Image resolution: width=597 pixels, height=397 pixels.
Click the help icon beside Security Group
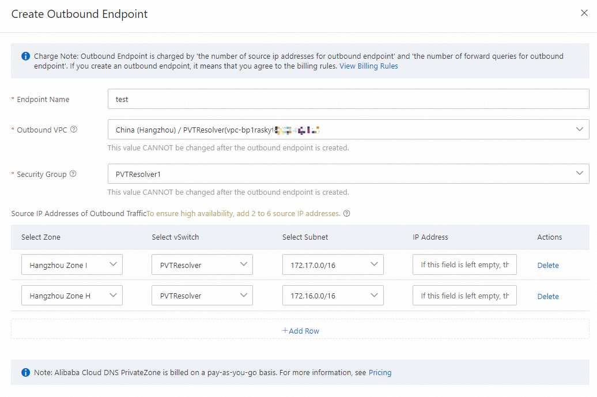pyautogui.click(x=73, y=174)
